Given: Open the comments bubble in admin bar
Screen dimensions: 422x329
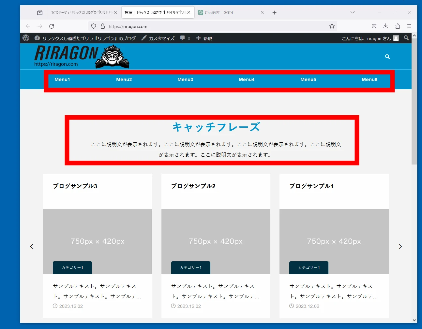Looking at the screenshot, I should [185, 38].
